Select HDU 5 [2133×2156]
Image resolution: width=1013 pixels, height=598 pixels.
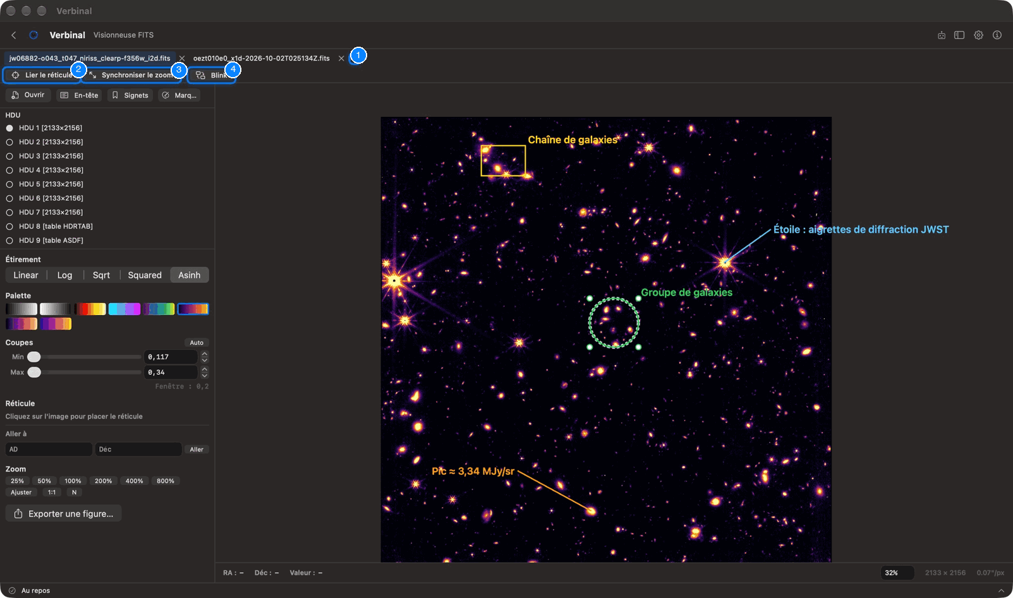45,184
